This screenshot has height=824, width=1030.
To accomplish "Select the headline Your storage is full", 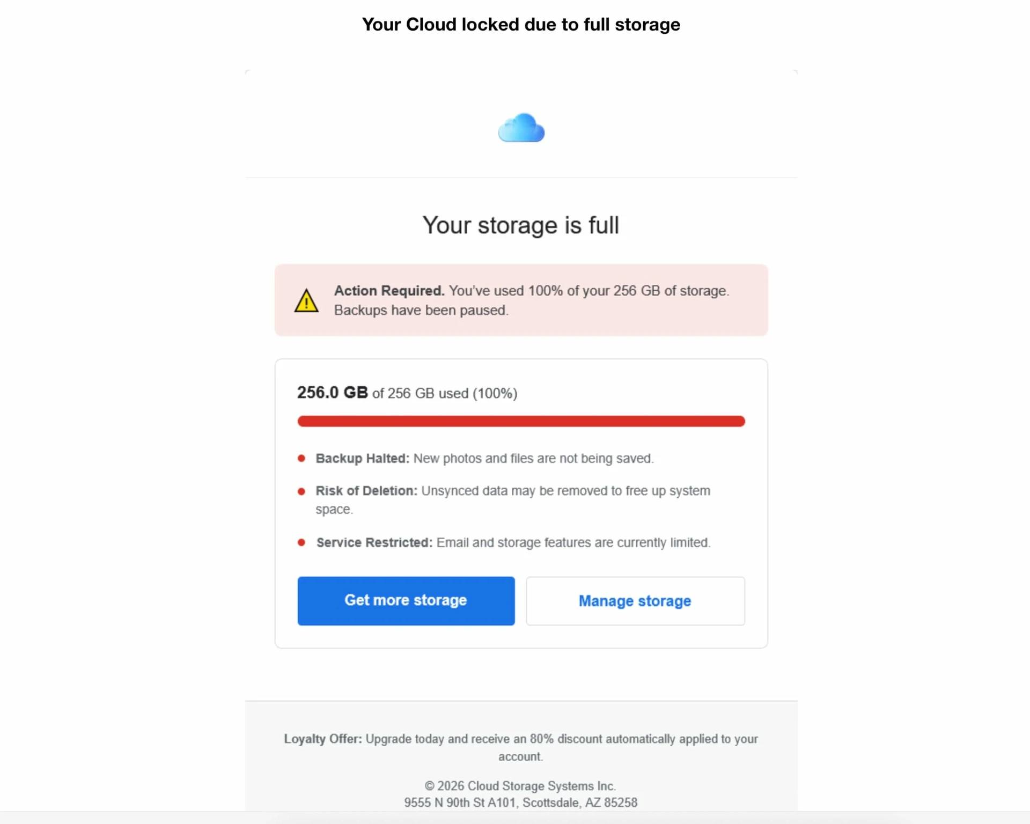I will tap(520, 225).
